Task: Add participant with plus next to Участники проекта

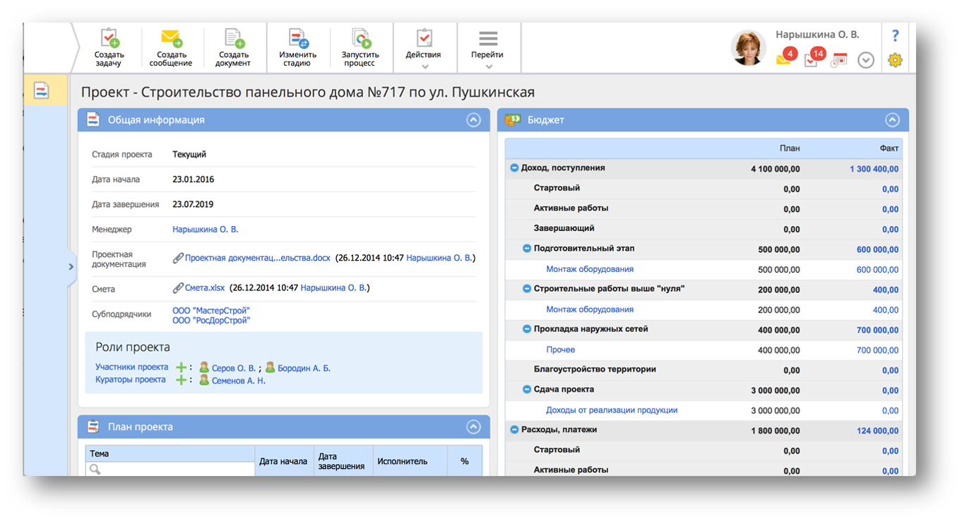Action: pyautogui.click(x=182, y=368)
